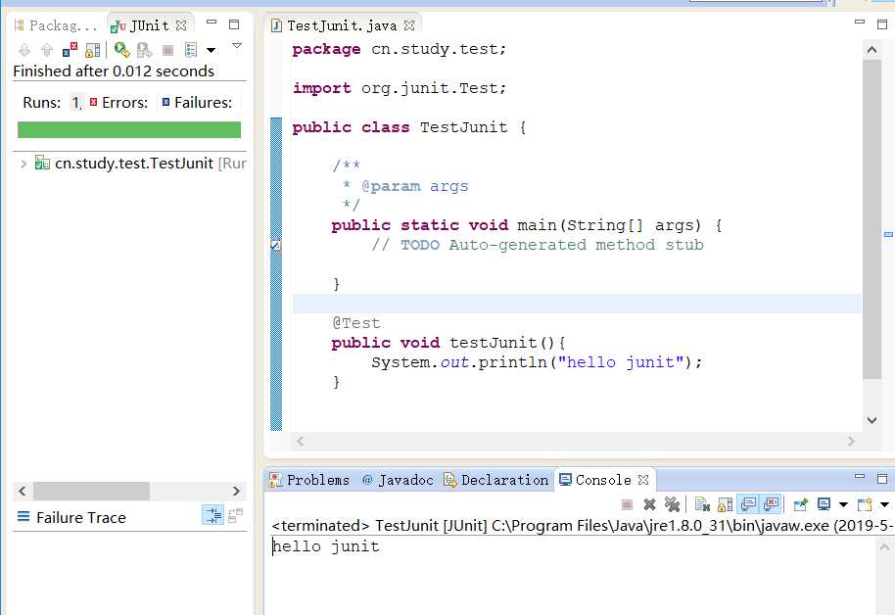This screenshot has width=895, height=615.
Task: Open the Display Selected Console dropdown arrow
Action: (x=844, y=504)
